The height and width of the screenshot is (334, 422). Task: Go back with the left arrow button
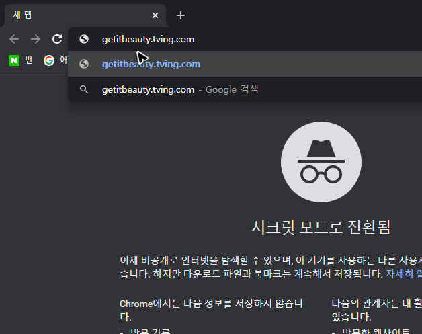click(x=14, y=39)
